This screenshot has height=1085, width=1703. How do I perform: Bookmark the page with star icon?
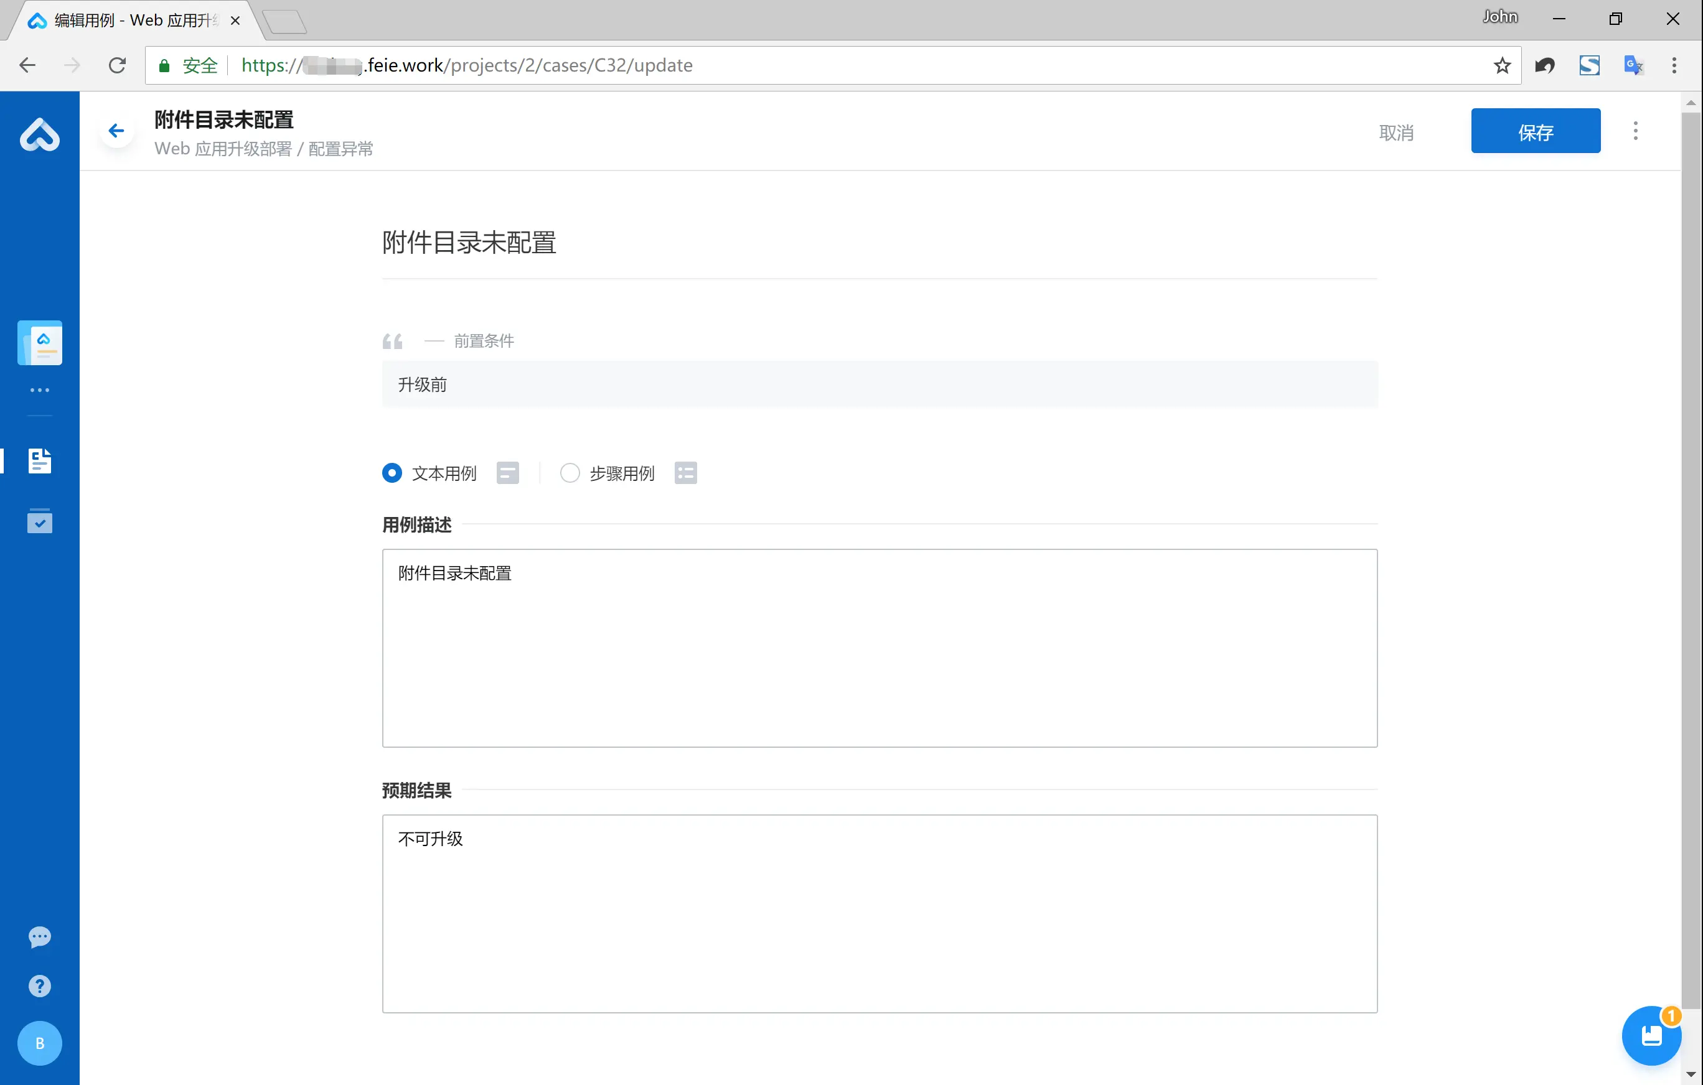1501,65
